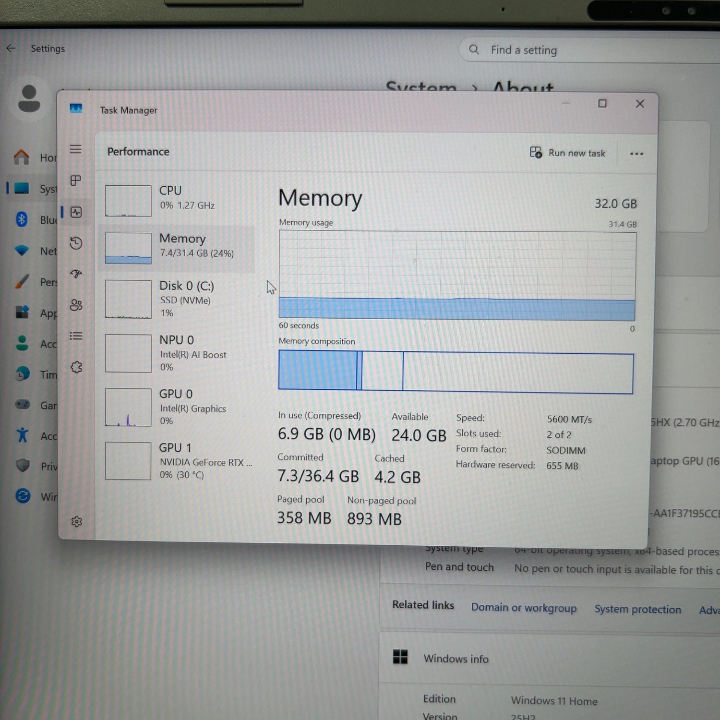
Task: Open Task Manager hamburger navigation menu
Action: point(75,149)
